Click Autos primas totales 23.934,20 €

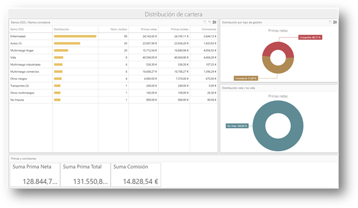tap(181, 43)
